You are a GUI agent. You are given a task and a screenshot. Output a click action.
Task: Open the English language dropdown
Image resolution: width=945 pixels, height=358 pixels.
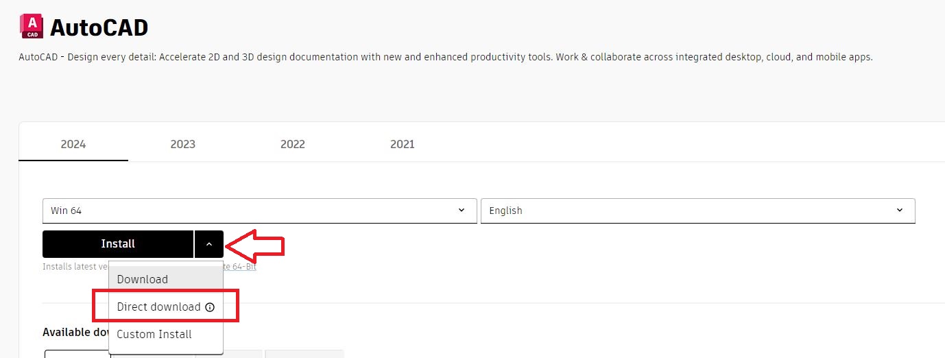(x=697, y=211)
